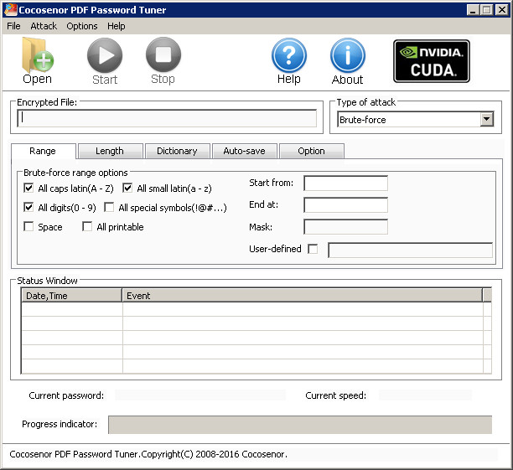Click the Progress indicator bar
513x470 pixels.
coord(300,425)
